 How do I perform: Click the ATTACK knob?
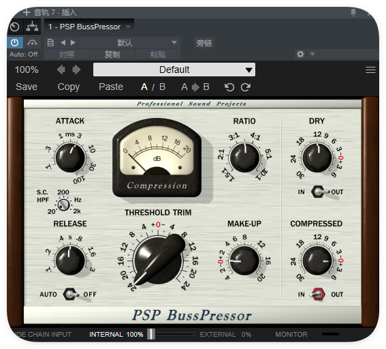(x=70, y=157)
